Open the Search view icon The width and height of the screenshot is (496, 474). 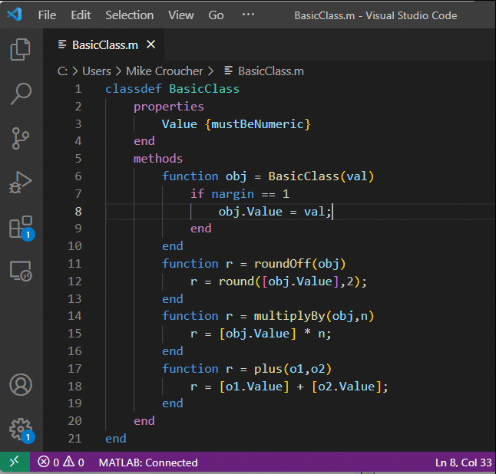(x=21, y=94)
